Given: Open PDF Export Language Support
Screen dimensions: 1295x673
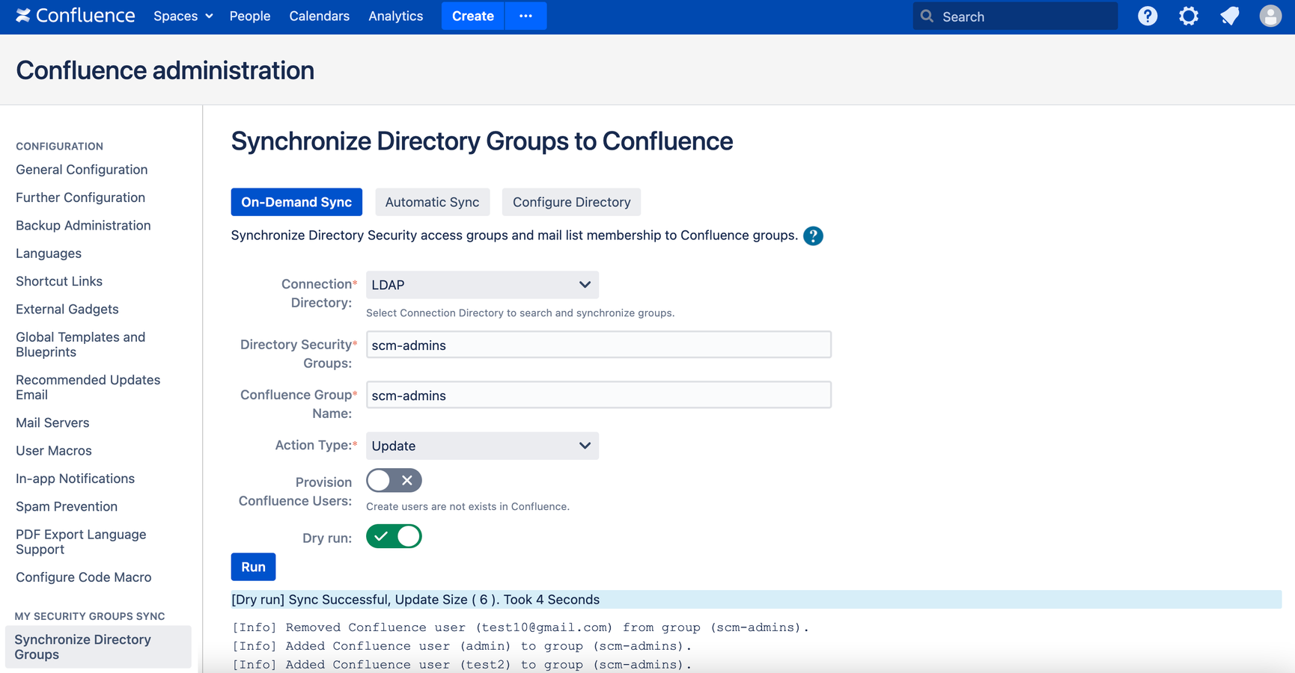Looking at the screenshot, I should 81,542.
